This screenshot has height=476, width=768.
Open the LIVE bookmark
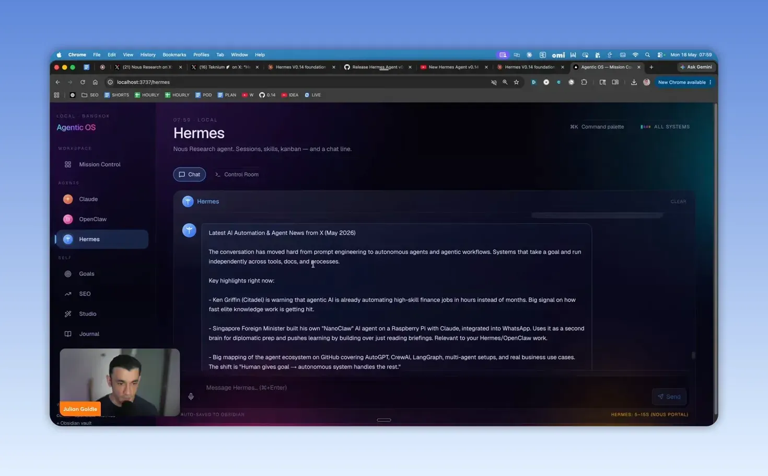tap(313, 95)
